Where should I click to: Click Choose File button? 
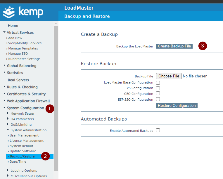169,76
